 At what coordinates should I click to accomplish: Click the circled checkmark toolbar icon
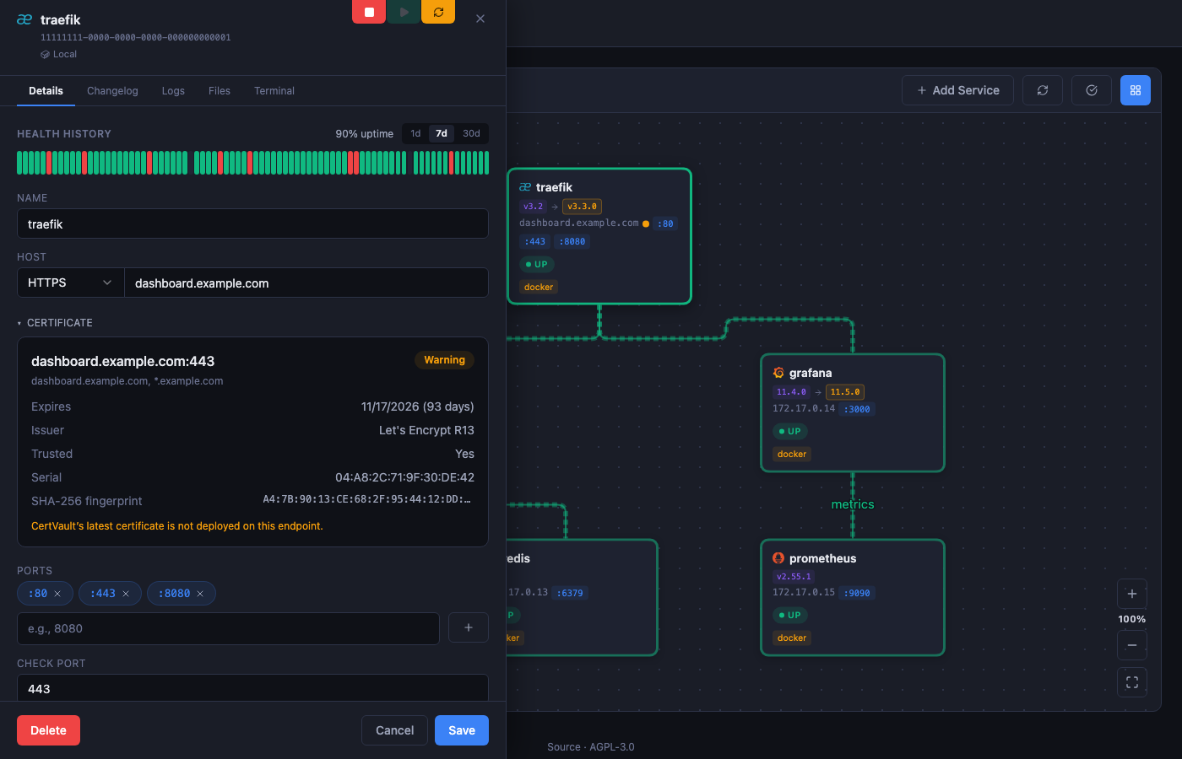pyautogui.click(x=1092, y=90)
